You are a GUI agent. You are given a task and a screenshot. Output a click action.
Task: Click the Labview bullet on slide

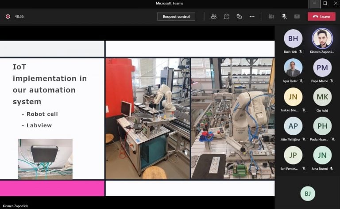[x=37, y=125]
